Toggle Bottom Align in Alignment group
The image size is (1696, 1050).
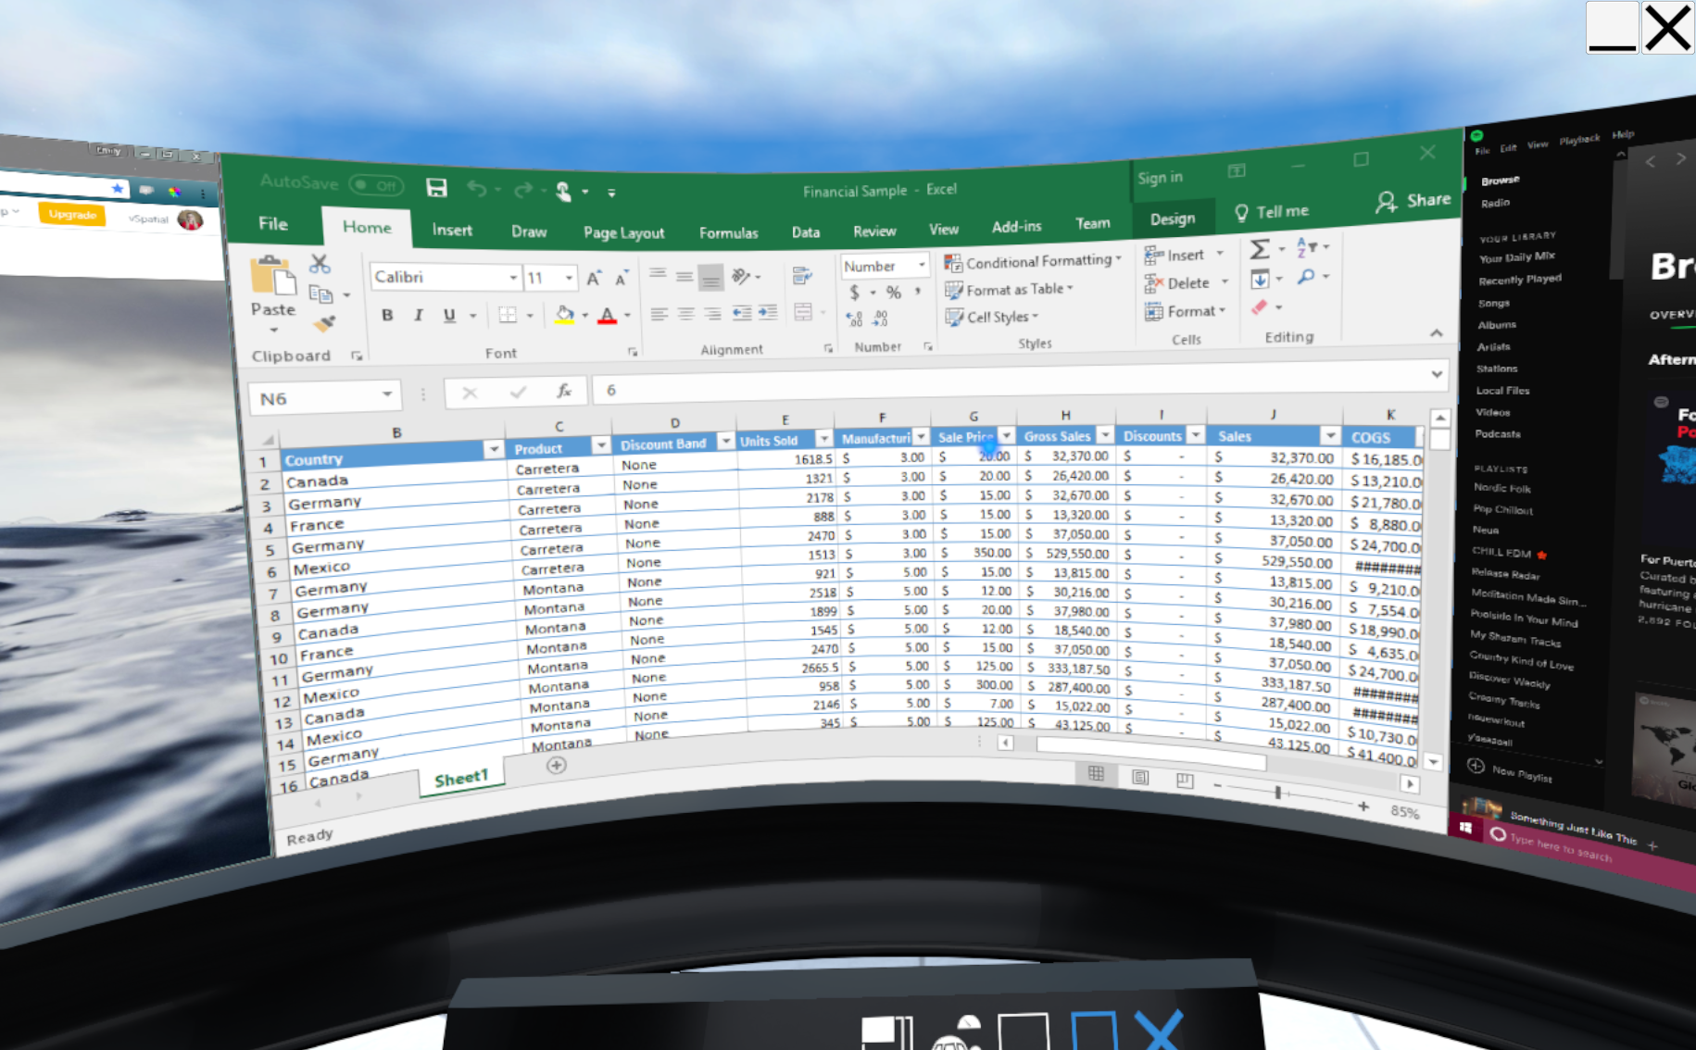[x=711, y=277]
